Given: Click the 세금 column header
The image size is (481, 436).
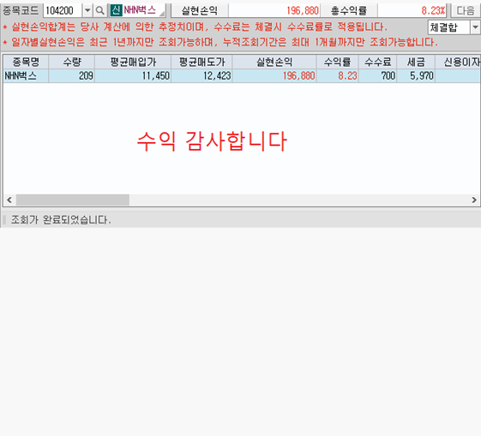Looking at the screenshot, I should tap(416, 63).
